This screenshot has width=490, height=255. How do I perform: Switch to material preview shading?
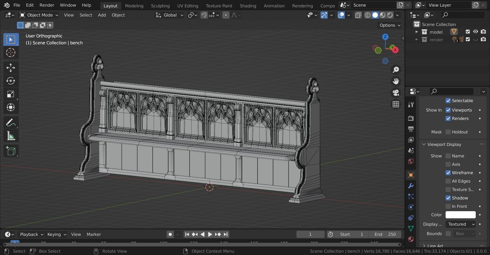tap(383, 15)
